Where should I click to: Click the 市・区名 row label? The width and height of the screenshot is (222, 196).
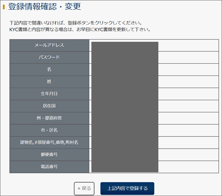tap(49, 130)
